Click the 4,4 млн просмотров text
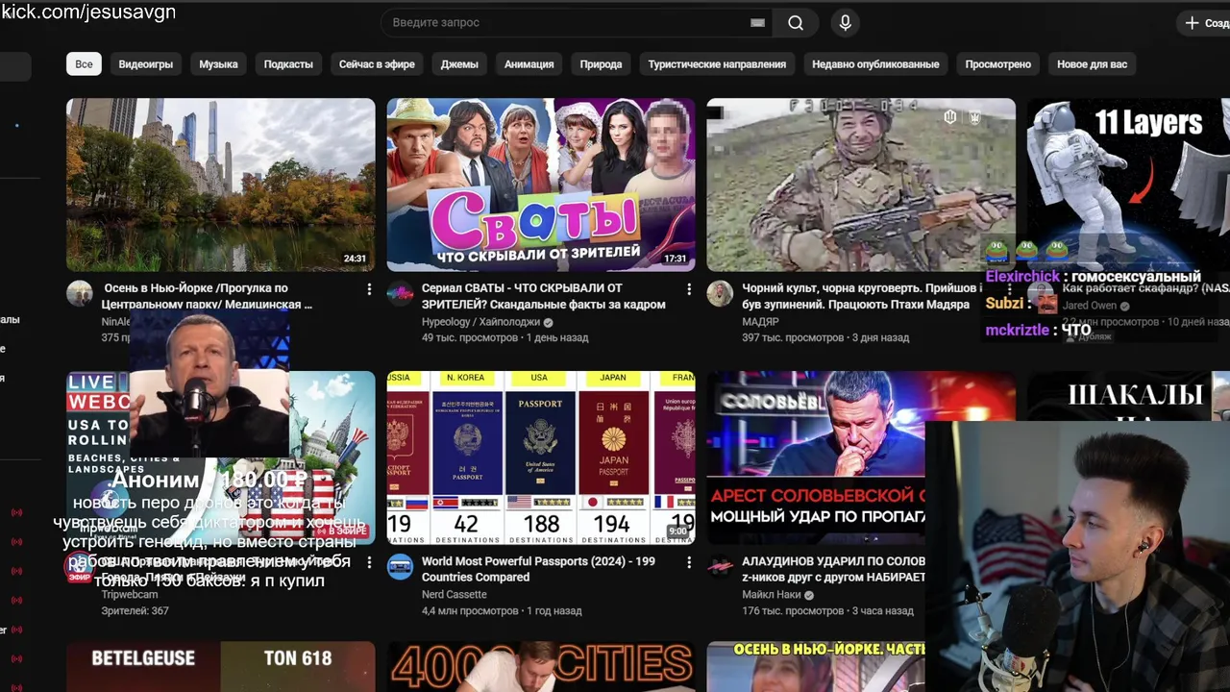This screenshot has height=692, width=1230. pyautogui.click(x=470, y=611)
